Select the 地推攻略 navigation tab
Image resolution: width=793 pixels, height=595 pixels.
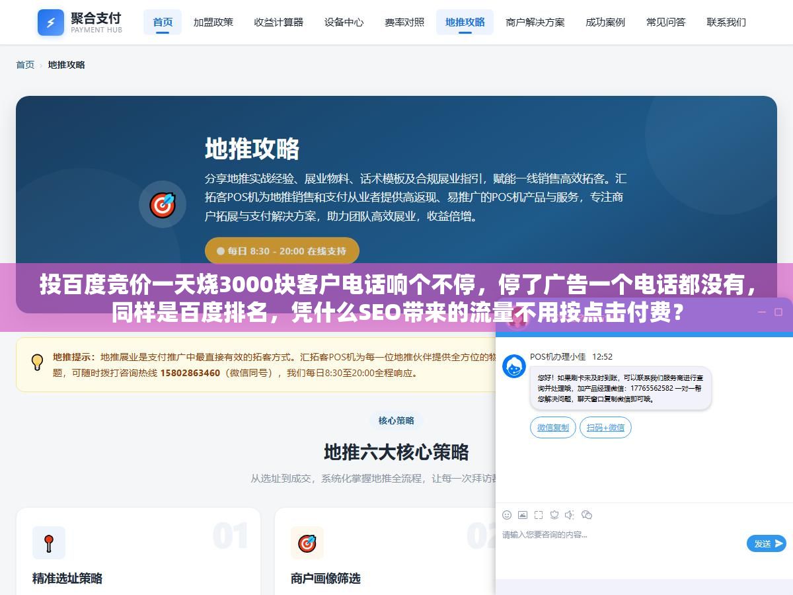tap(465, 22)
